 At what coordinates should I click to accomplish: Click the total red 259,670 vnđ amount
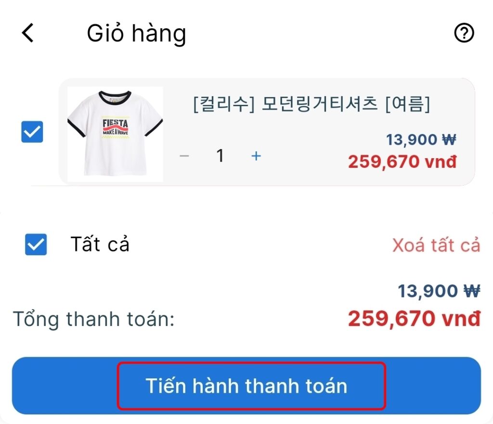pos(415,319)
